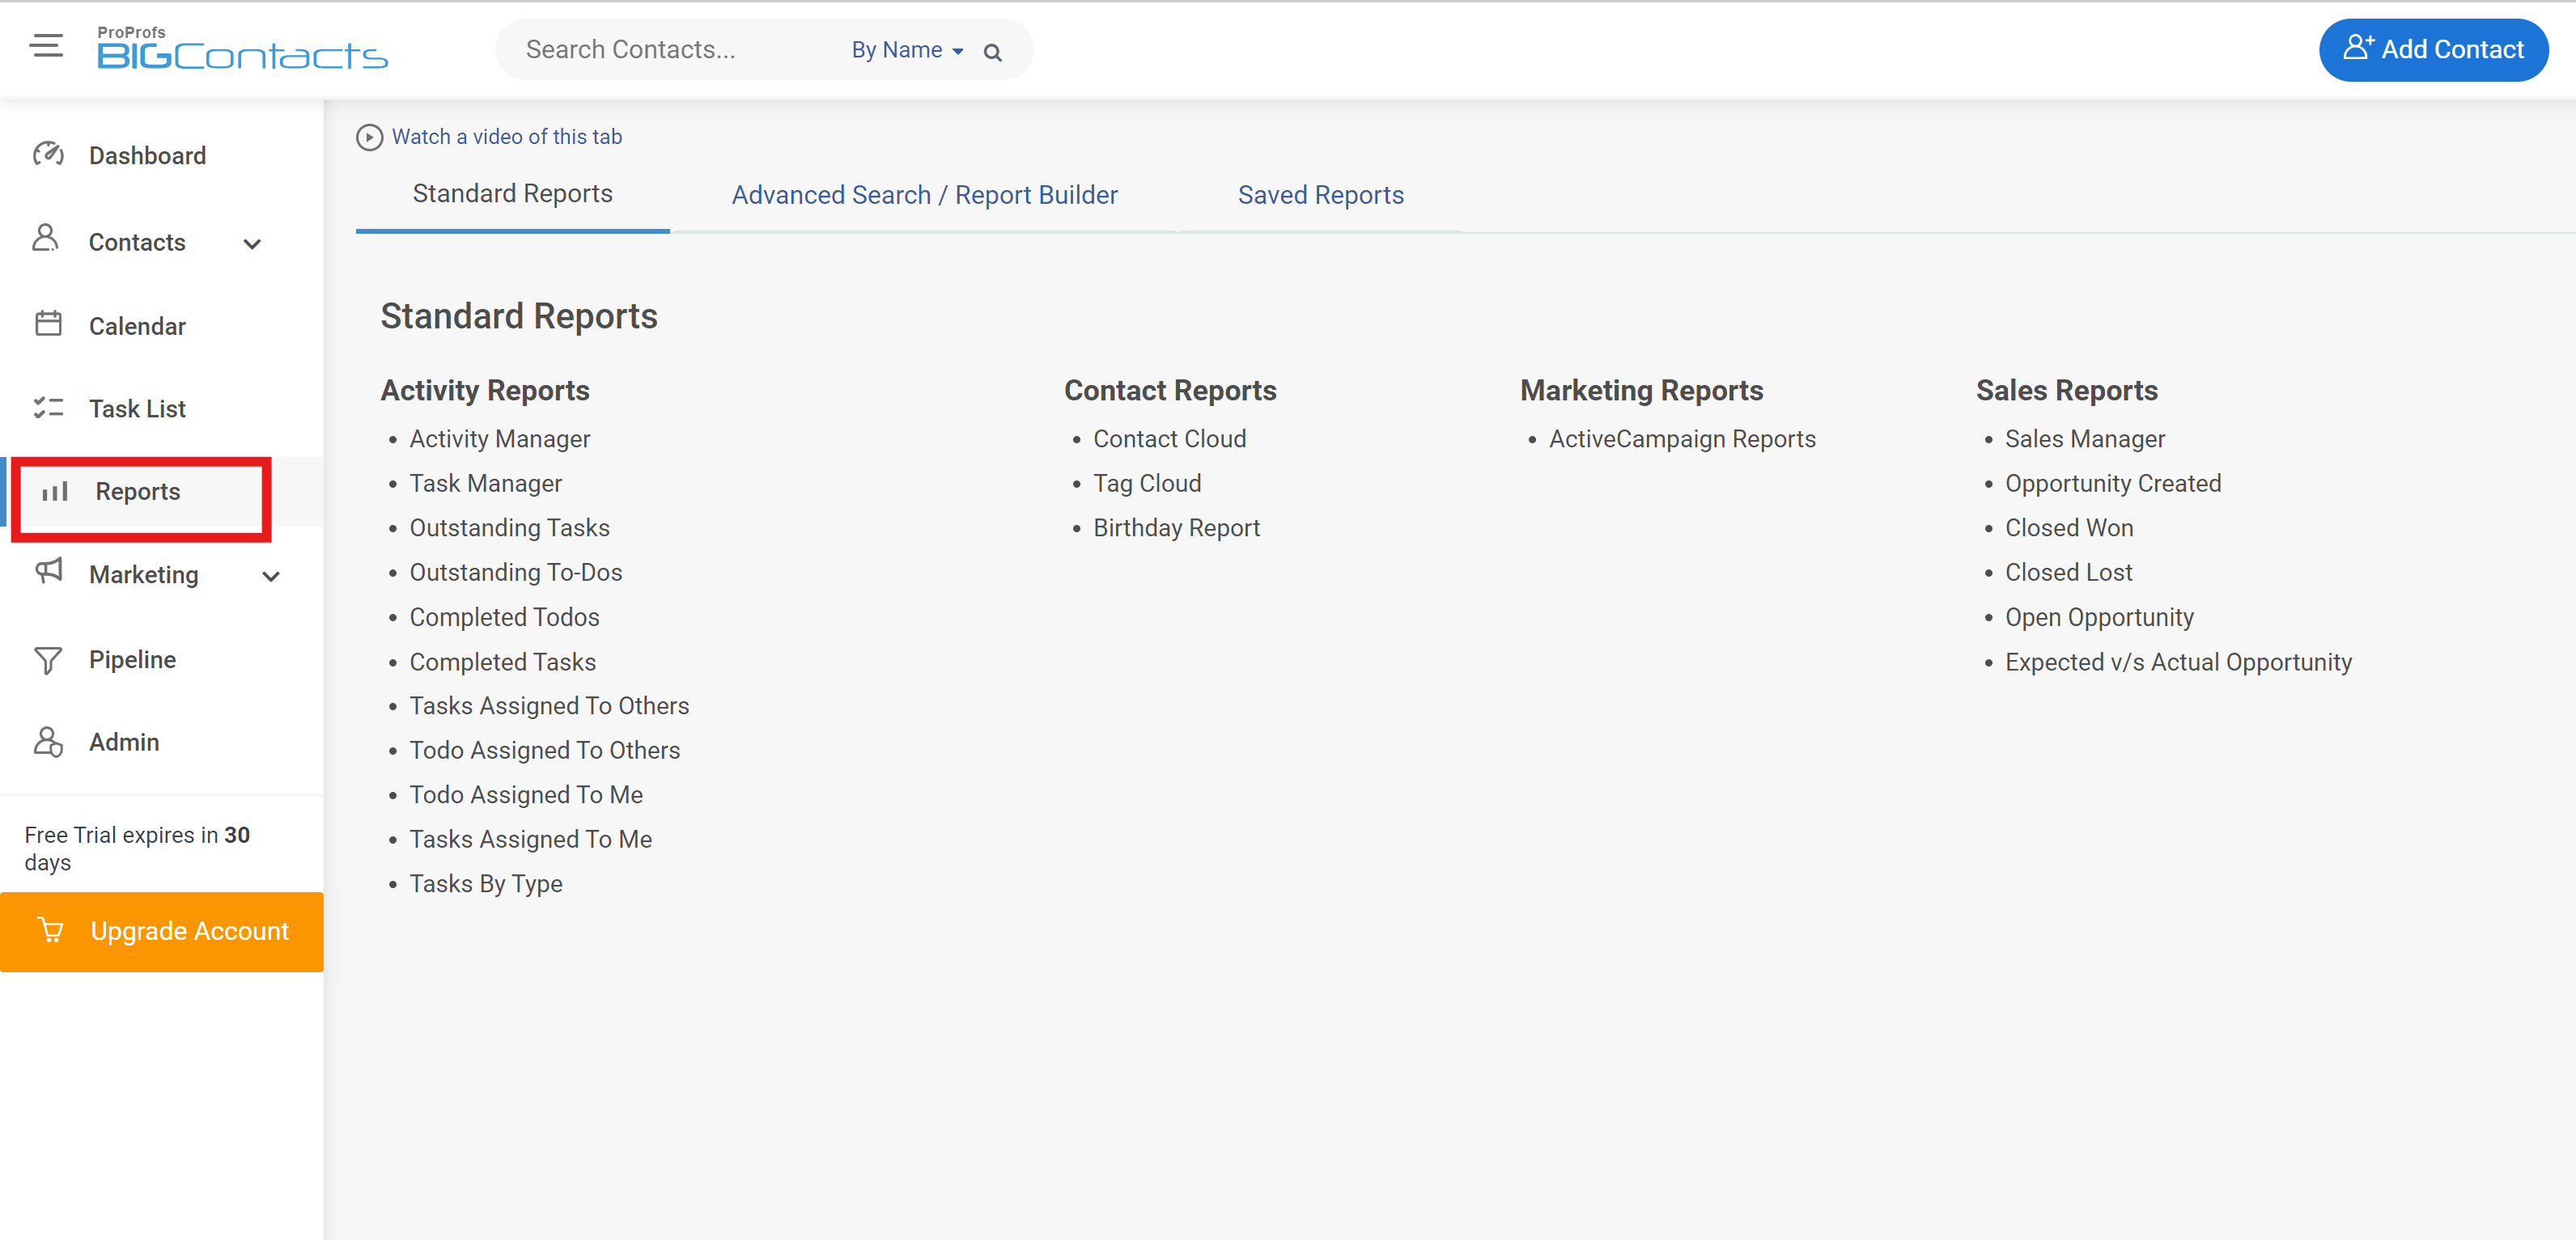Open the Saved Reports tab

1320,195
